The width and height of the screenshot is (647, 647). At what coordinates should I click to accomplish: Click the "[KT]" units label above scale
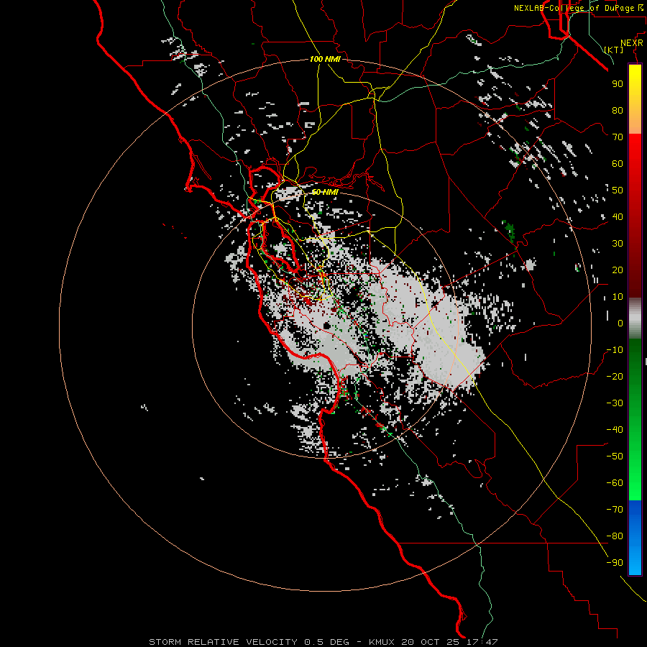pyautogui.click(x=614, y=50)
